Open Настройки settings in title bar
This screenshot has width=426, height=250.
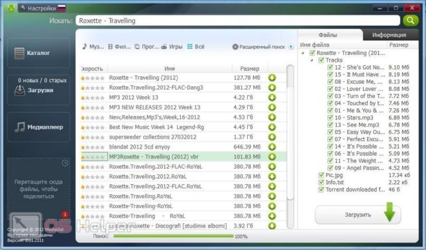pyautogui.click(x=42, y=9)
